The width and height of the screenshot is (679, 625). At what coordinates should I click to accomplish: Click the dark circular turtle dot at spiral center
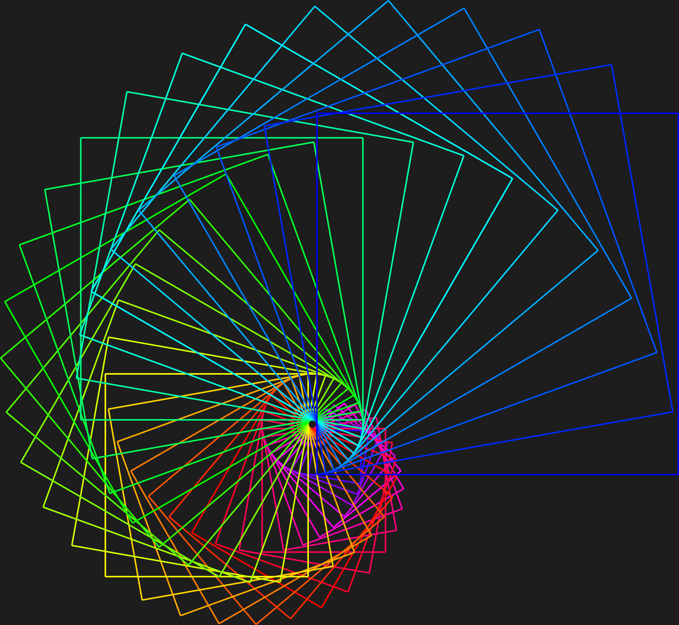[312, 424]
